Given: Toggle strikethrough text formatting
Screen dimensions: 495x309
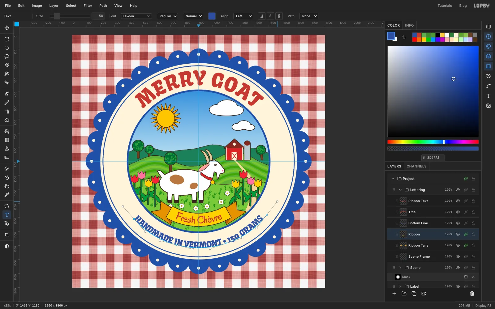Looking at the screenshot, I should click(270, 16).
